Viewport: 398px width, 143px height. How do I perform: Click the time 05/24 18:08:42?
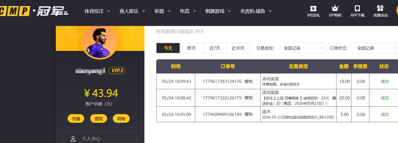click(177, 98)
